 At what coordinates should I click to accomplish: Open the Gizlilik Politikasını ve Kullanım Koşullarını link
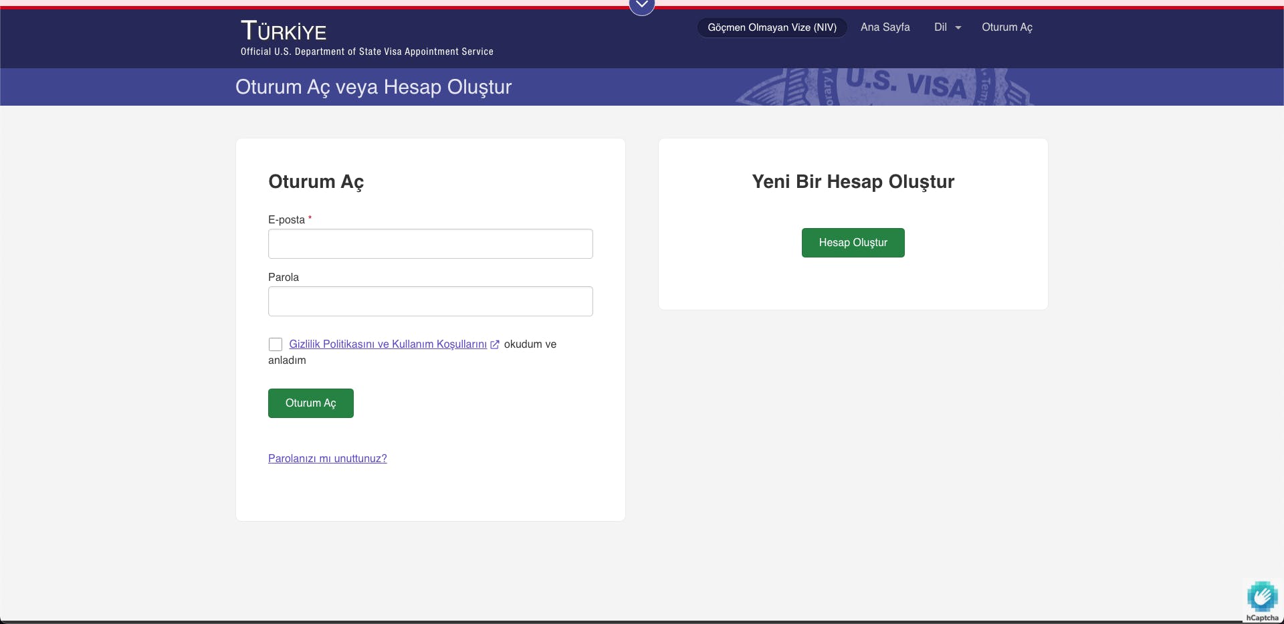[x=388, y=344]
